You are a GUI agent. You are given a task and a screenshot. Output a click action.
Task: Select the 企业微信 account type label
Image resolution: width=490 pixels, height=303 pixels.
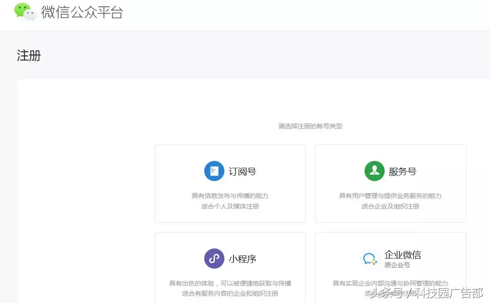(403, 254)
